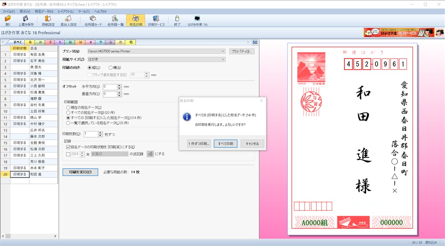The image size is (445, 246).
Task: Click the 1件ずつ印刷 dialog button
Action: click(199, 143)
